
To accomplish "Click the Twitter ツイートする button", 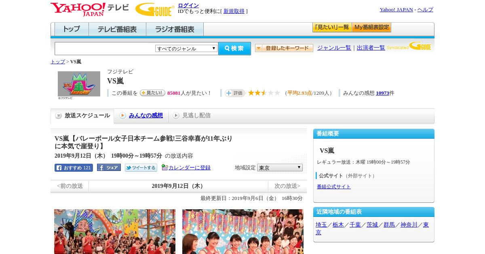I will 141,168.
